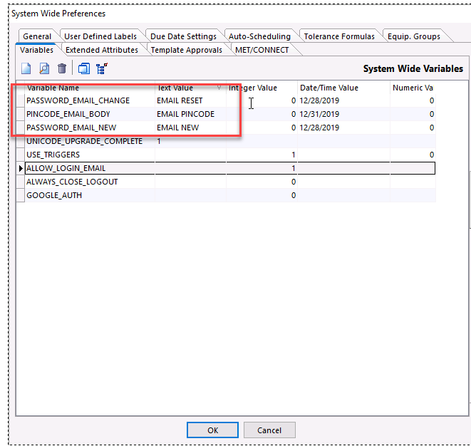The image size is (471, 446).
Task: Click the new variable document icon
Action: tap(26, 68)
